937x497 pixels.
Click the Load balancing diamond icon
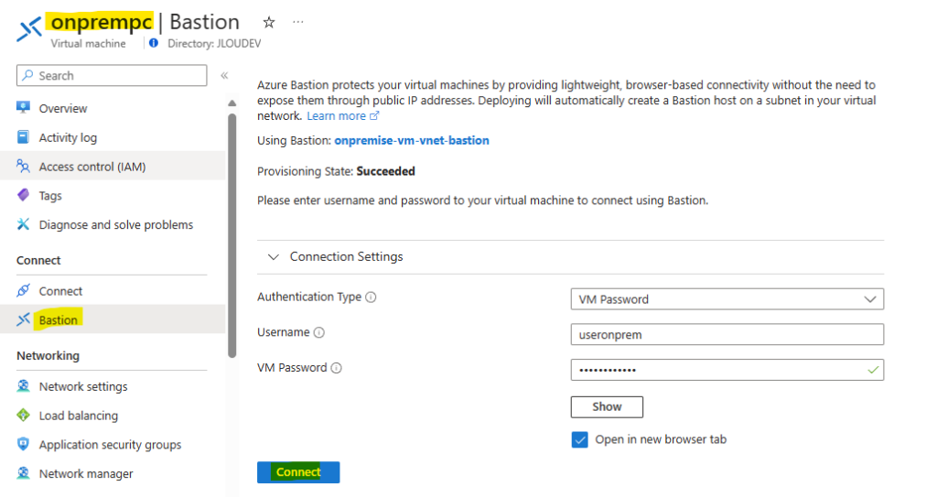click(23, 415)
